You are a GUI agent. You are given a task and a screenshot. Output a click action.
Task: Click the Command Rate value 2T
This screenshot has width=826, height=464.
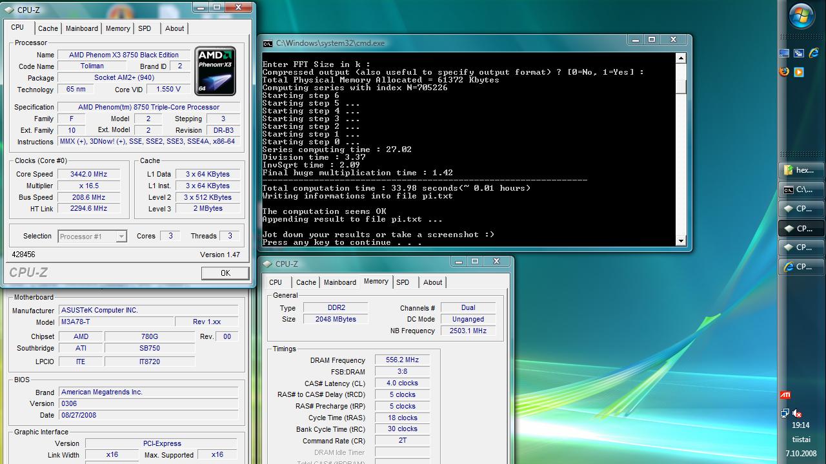pyautogui.click(x=401, y=441)
